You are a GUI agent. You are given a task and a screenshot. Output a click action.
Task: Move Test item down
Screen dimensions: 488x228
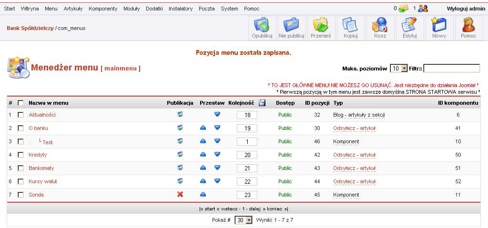tap(217, 141)
